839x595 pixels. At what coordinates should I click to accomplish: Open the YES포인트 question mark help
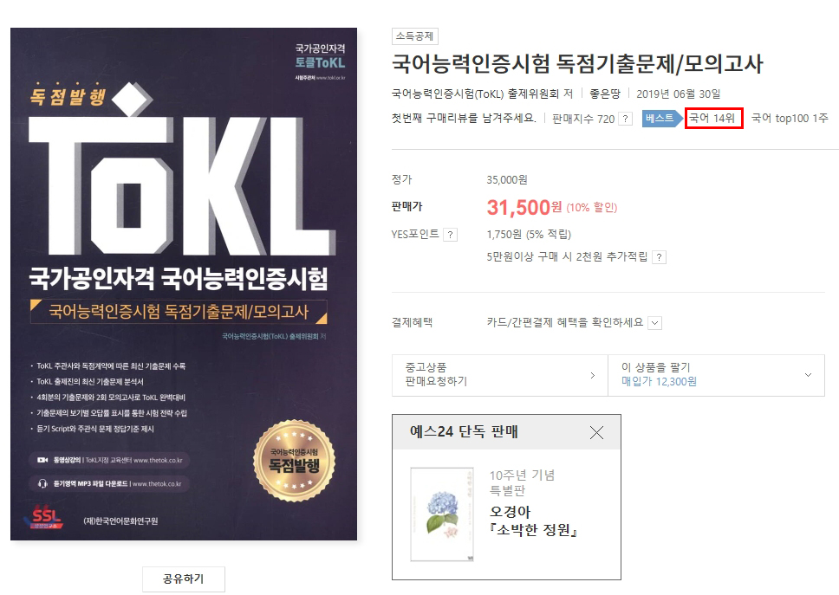click(x=451, y=235)
